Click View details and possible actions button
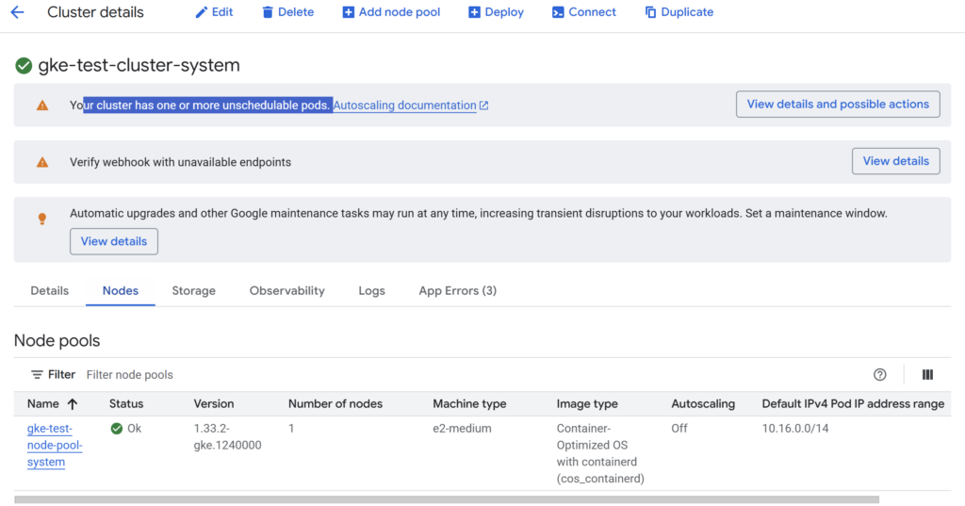 pyautogui.click(x=838, y=104)
